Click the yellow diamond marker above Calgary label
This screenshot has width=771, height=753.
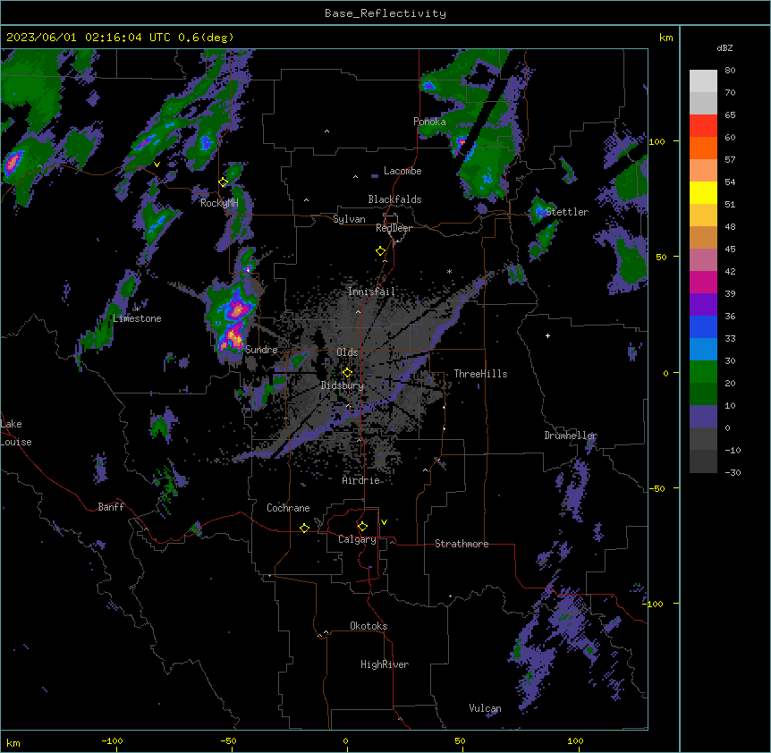click(362, 527)
